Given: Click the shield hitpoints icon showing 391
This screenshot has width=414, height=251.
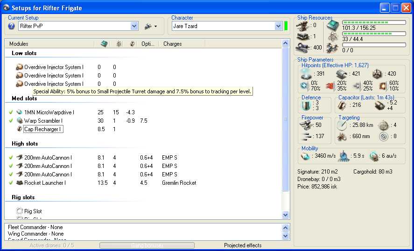Looking at the screenshot, I should coord(306,74).
